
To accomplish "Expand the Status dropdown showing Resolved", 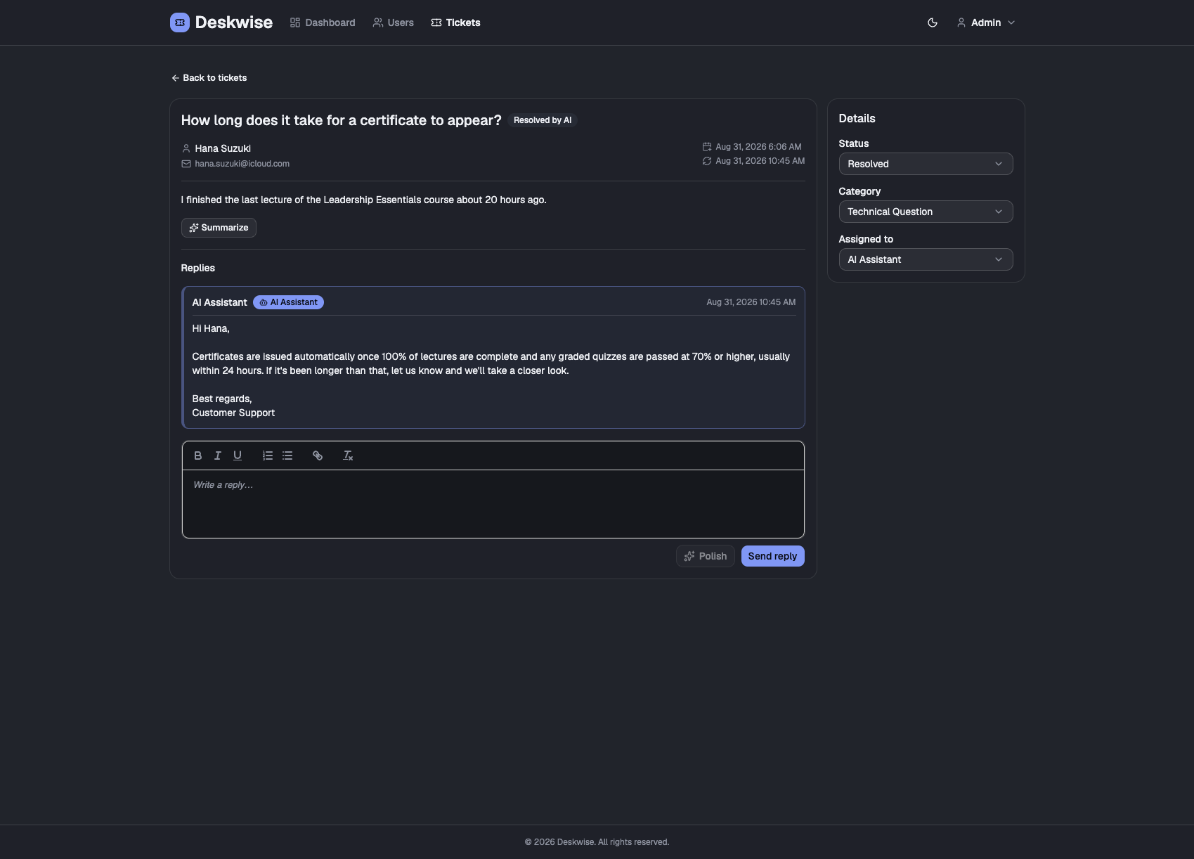I will coord(926,164).
